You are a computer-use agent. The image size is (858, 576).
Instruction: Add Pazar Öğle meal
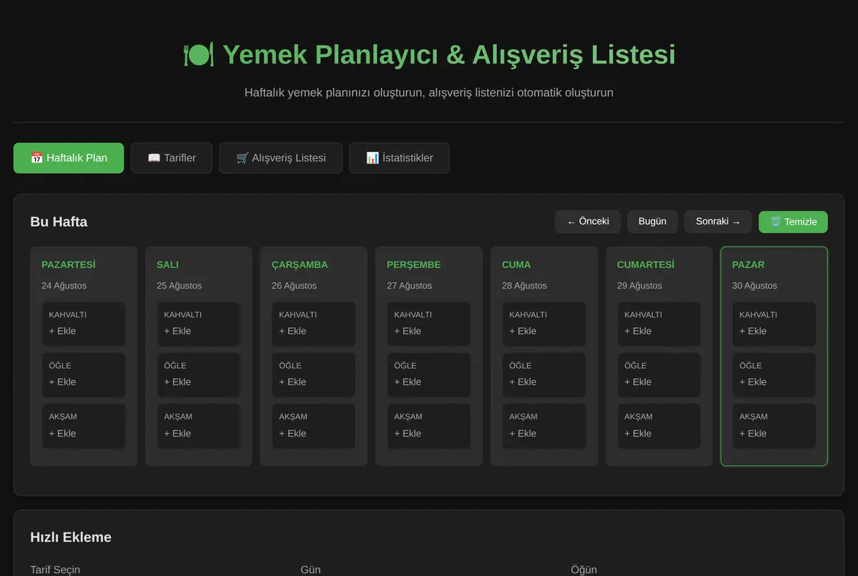tap(774, 374)
